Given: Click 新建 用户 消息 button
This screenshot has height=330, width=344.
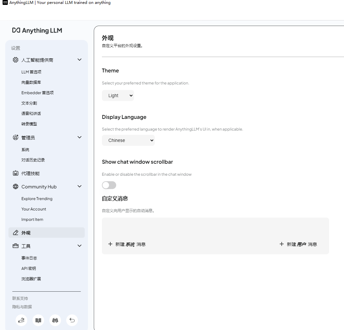Looking at the screenshot, I should tap(298, 244).
